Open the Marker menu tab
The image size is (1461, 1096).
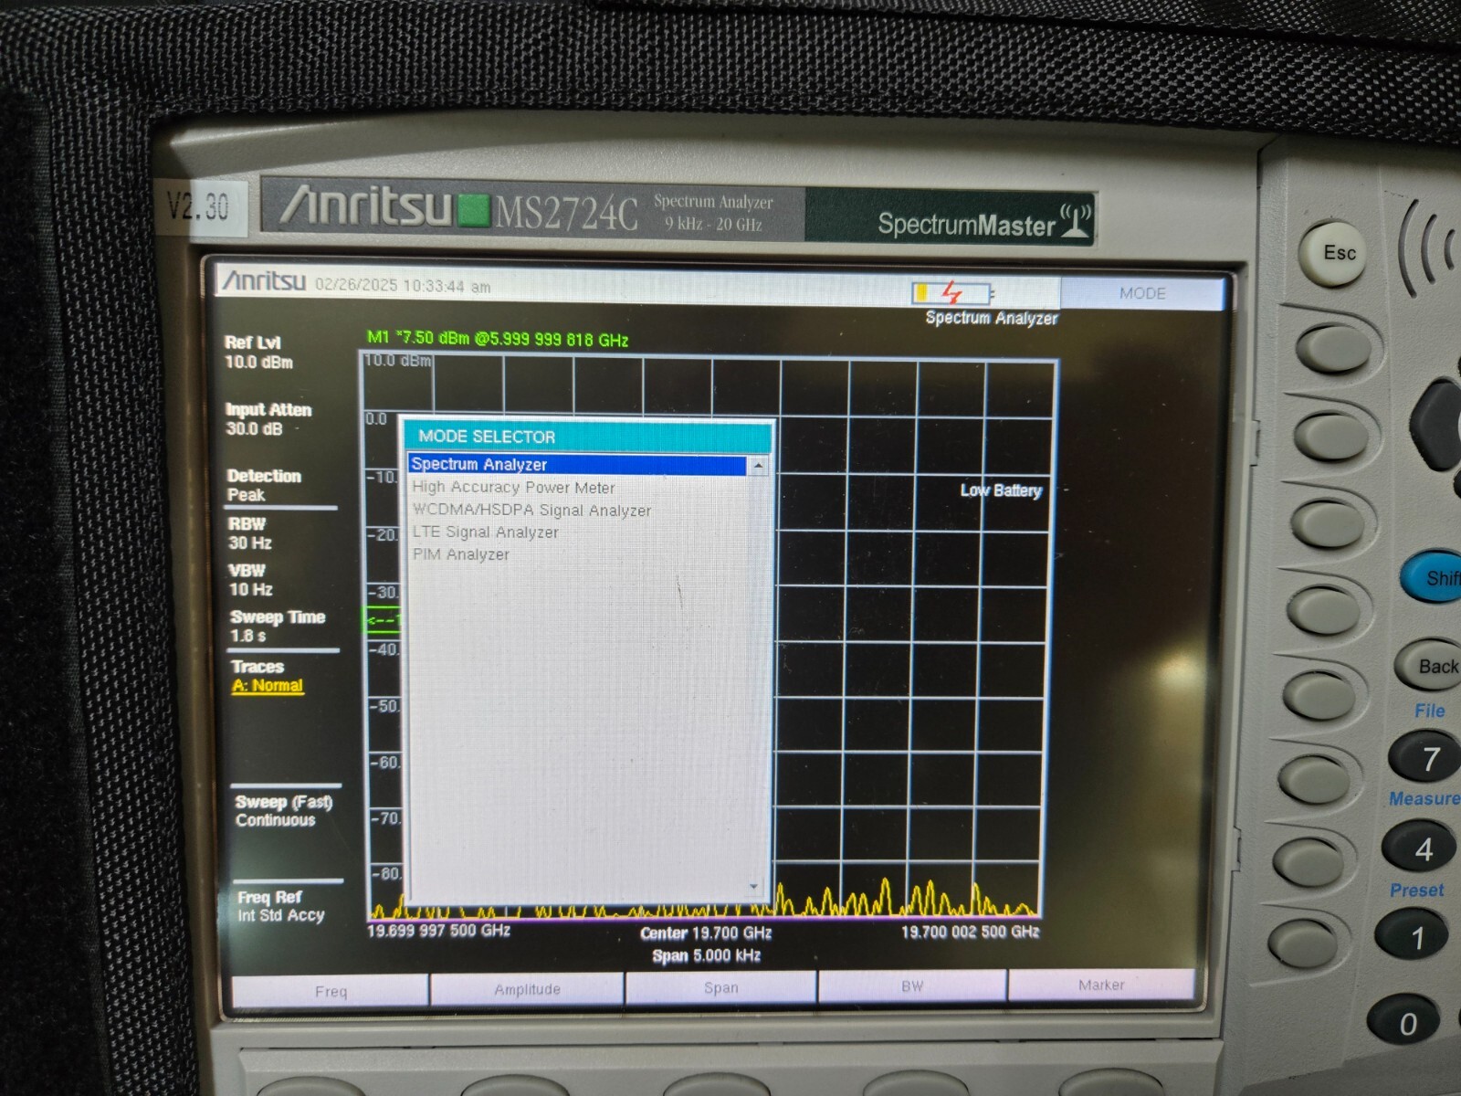click(1100, 985)
